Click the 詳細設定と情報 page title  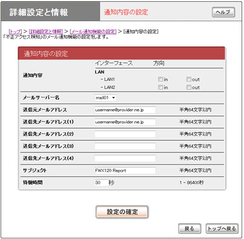point(39,12)
